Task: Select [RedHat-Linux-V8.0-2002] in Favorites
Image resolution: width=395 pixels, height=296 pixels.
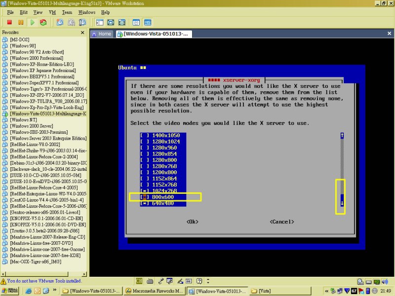Action: 35,145
